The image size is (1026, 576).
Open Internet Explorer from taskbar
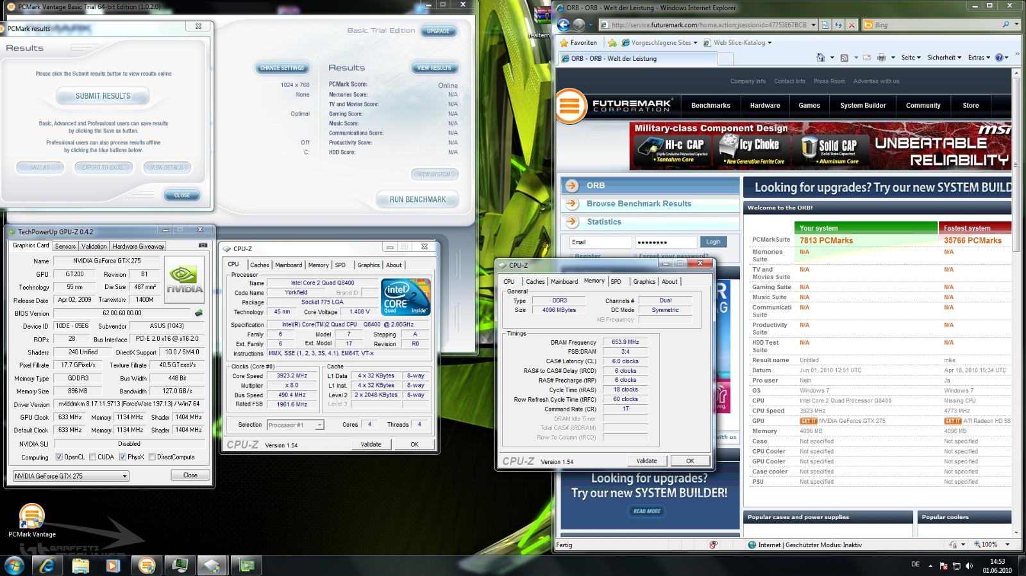tap(47, 565)
